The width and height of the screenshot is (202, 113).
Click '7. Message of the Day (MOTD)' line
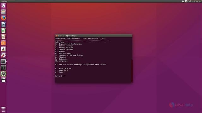pos(69,55)
